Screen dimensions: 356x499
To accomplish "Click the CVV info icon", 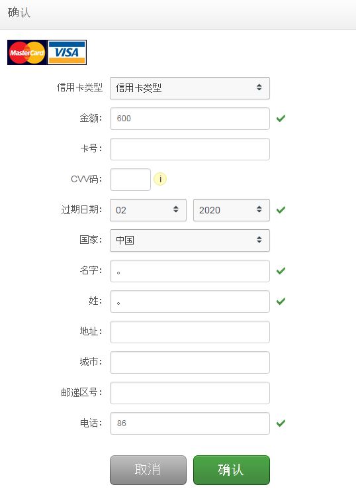I will 160,179.
